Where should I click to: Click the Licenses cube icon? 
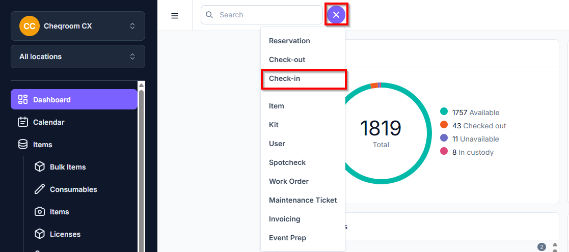(x=40, y=234)
